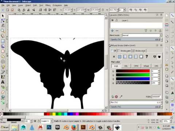The image size is (175, 131).
Task: Toggle scale rounded corners option
Action: pos(136,10)
